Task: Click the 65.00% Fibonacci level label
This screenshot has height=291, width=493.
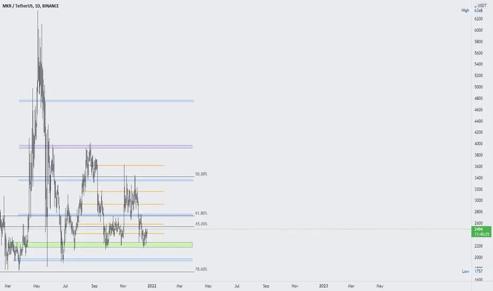Action: (201, 224)
